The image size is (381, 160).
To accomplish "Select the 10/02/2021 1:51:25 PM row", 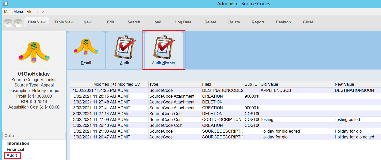I will click(x=226, y=90).
